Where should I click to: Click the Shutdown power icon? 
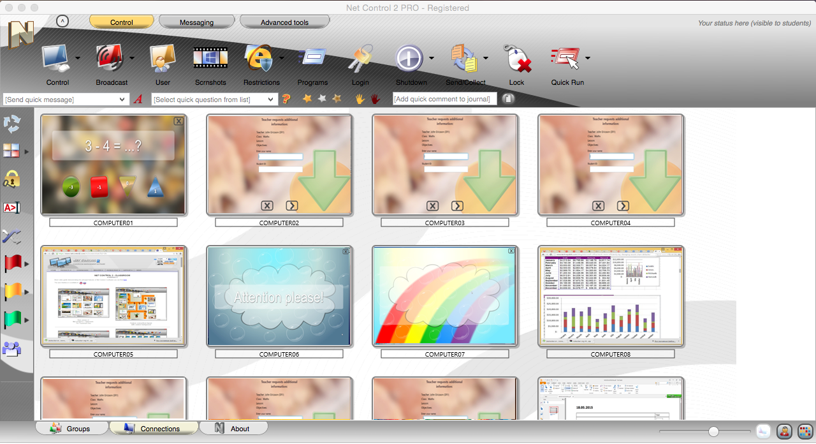409,58
